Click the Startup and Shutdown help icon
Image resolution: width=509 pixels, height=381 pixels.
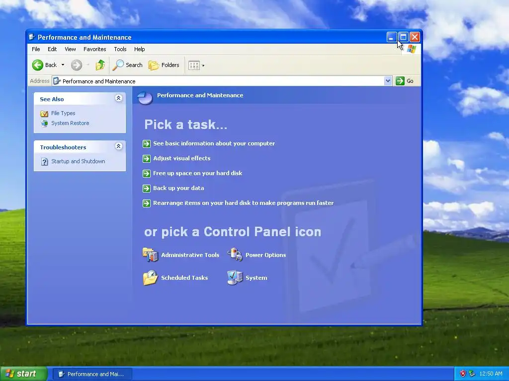[44, 162]
